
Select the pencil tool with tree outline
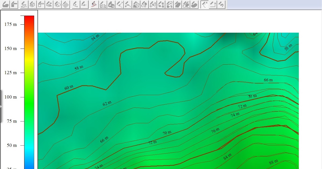[144, 4]
